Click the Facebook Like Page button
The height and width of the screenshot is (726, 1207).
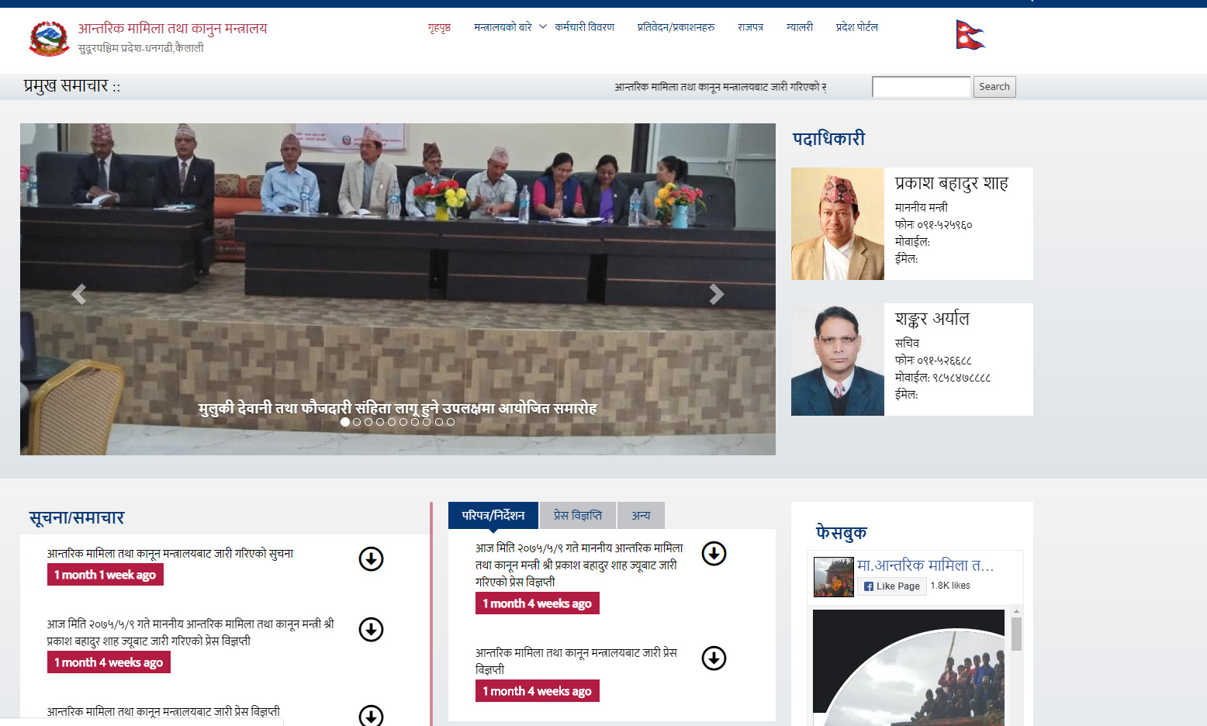point(891,586)
